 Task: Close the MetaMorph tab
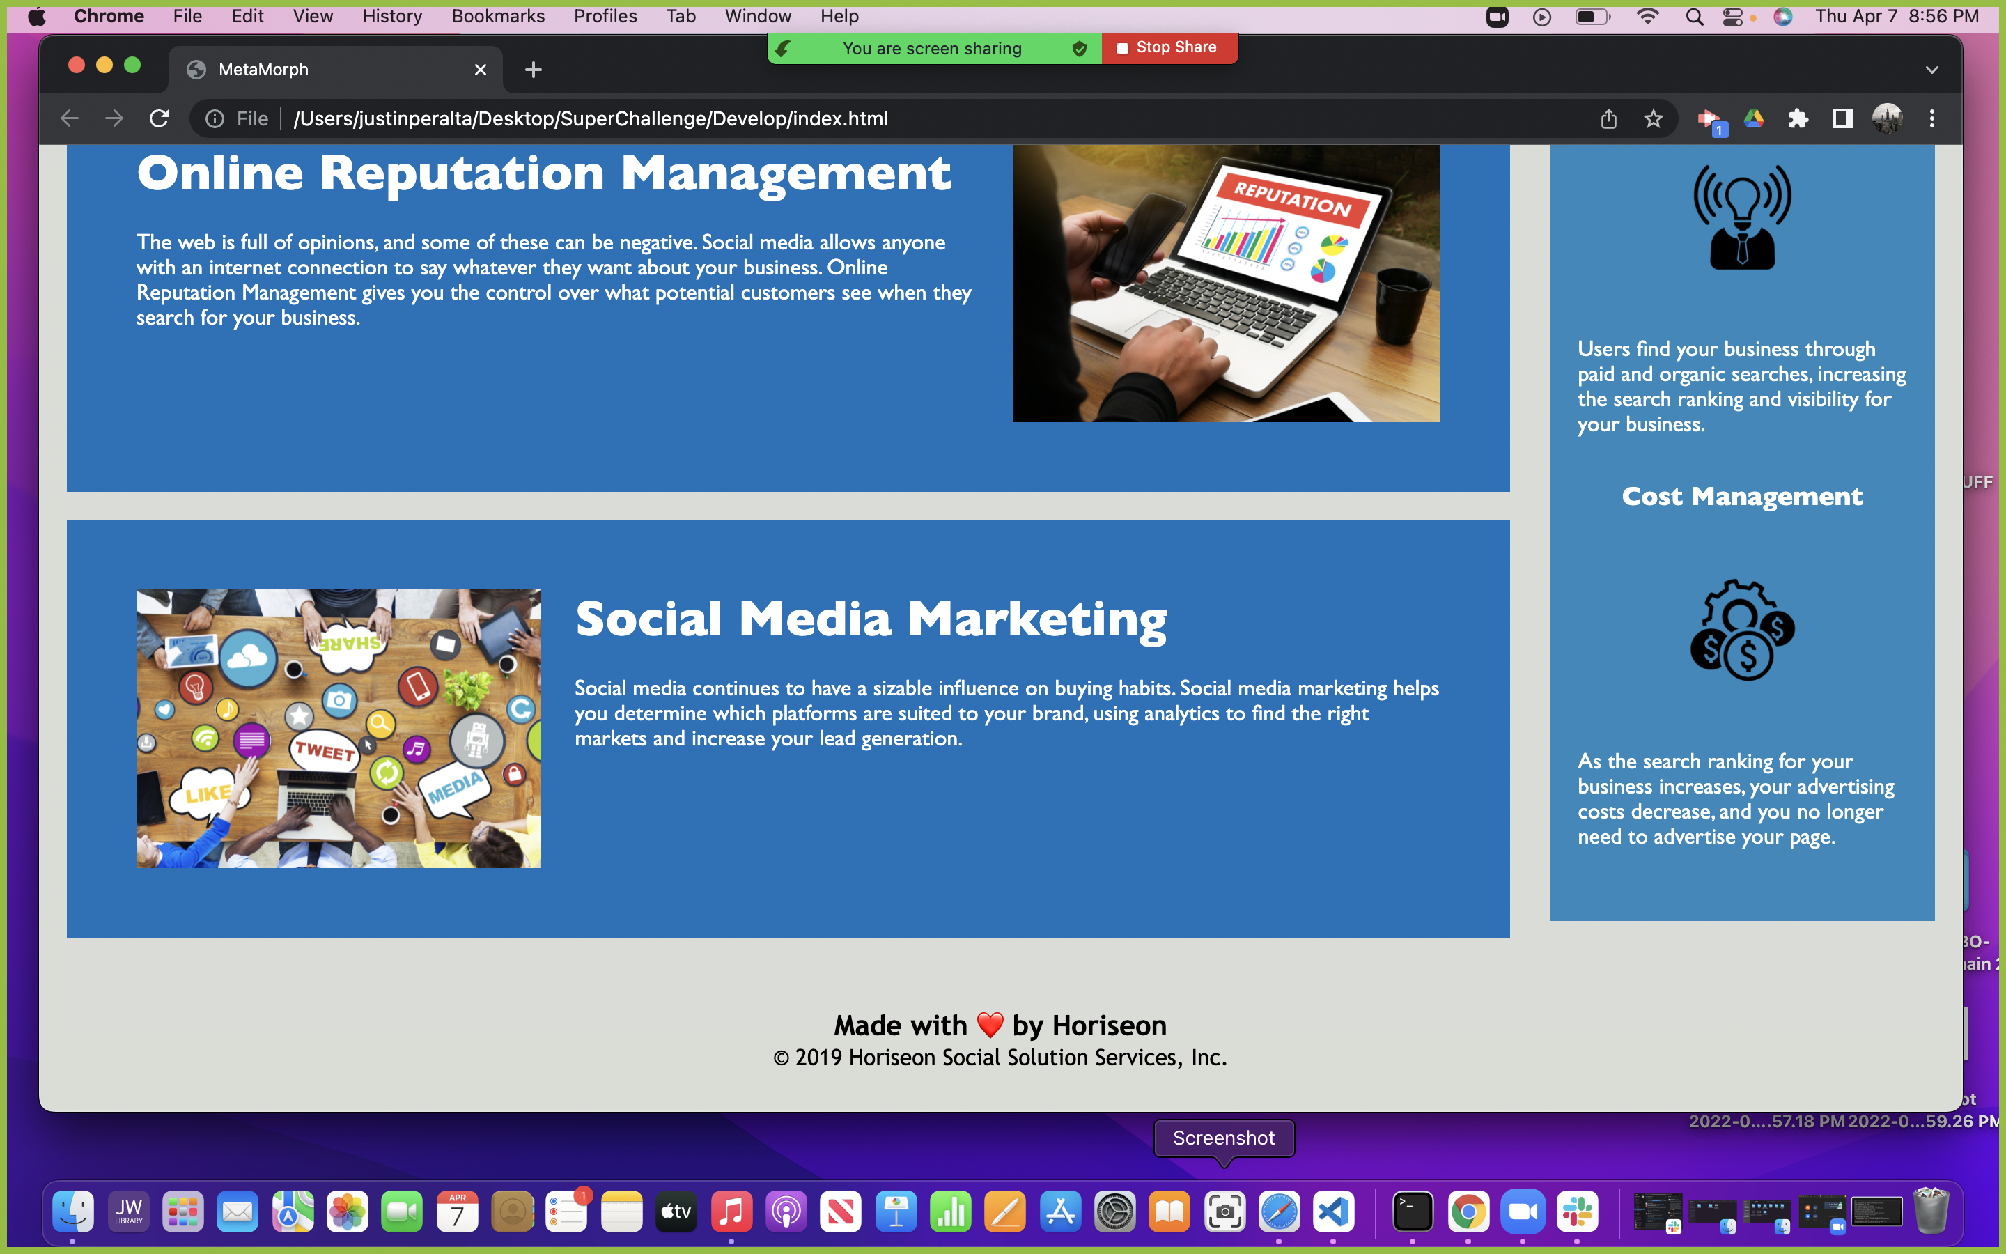pos(480,70)
